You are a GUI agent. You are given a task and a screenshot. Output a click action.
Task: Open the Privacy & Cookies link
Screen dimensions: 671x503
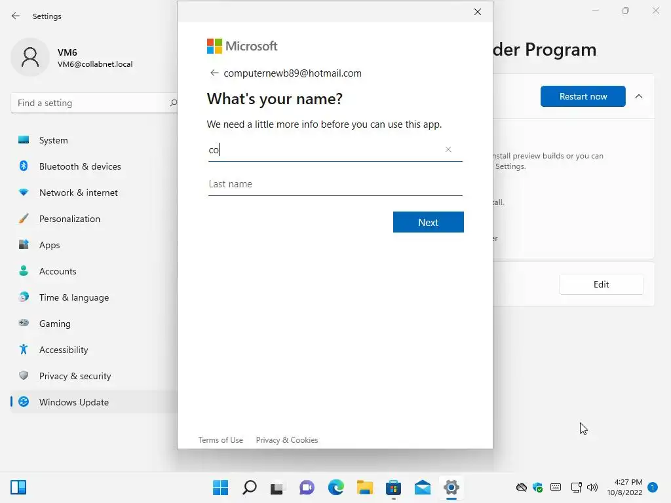click(287, 439)
